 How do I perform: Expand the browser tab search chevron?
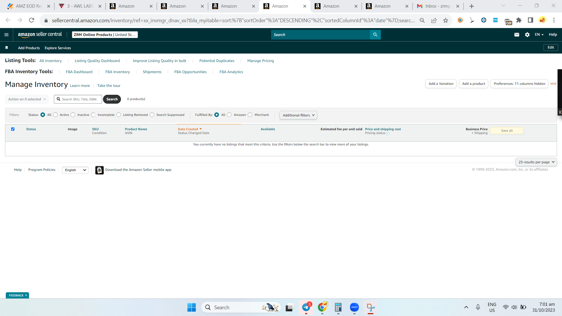click(x=503, y=6)
